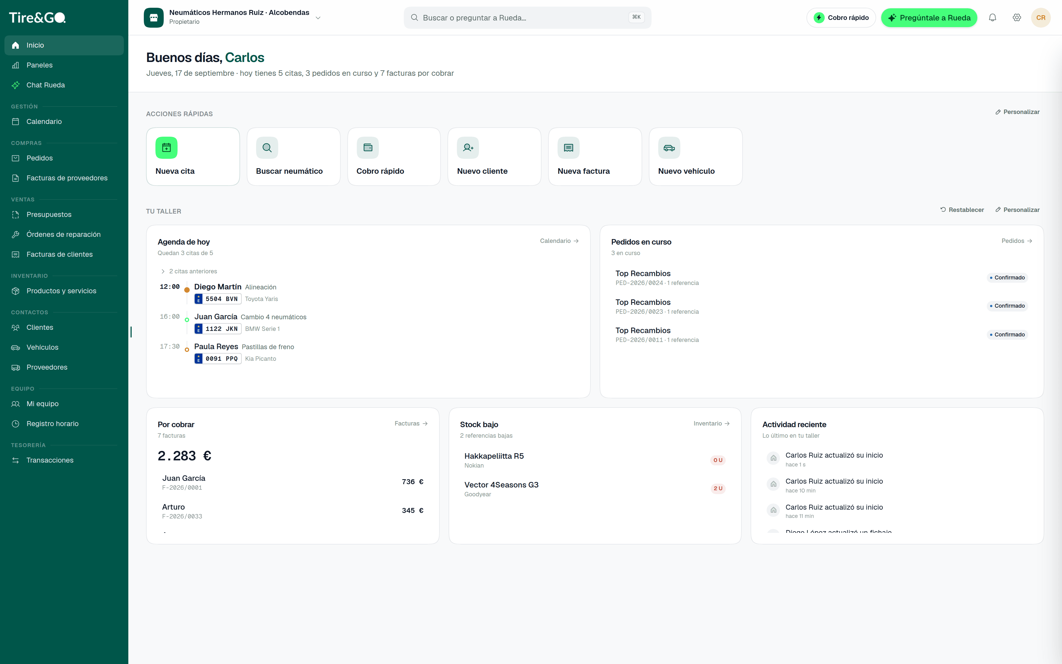Click the Órdenes de reparación wrench icon
The width and height of the screenshot is (1062, 664).
(16, 235)
